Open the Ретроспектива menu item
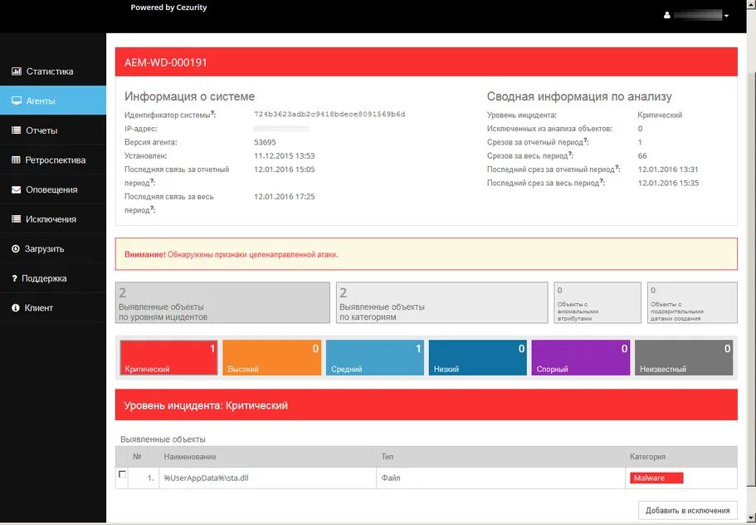Viewport: 756px width, 525px height. (53, 159)
